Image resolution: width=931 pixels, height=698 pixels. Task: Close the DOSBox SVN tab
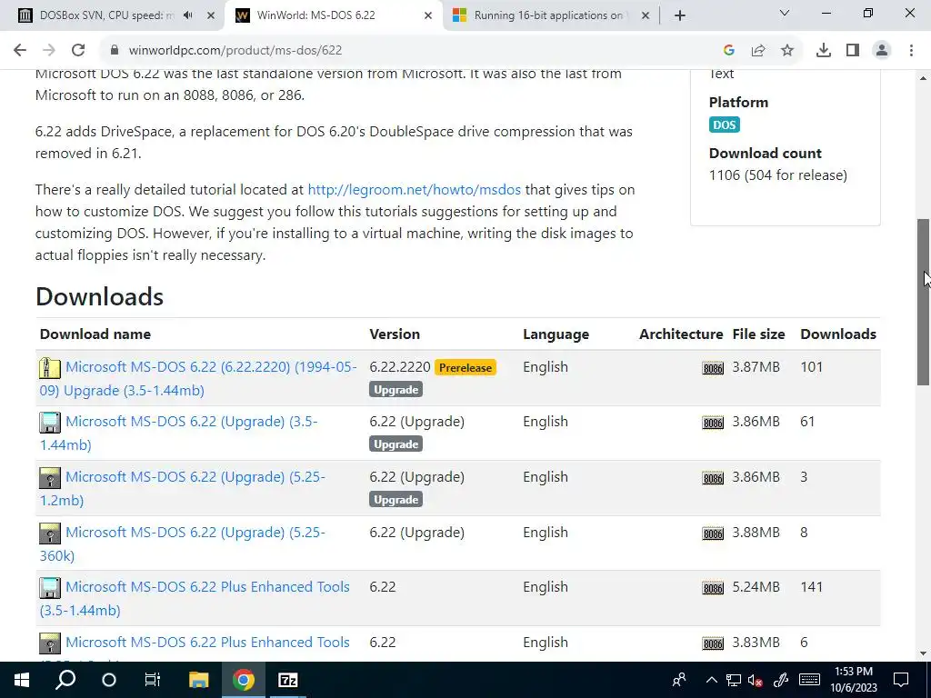coord(211,15)
